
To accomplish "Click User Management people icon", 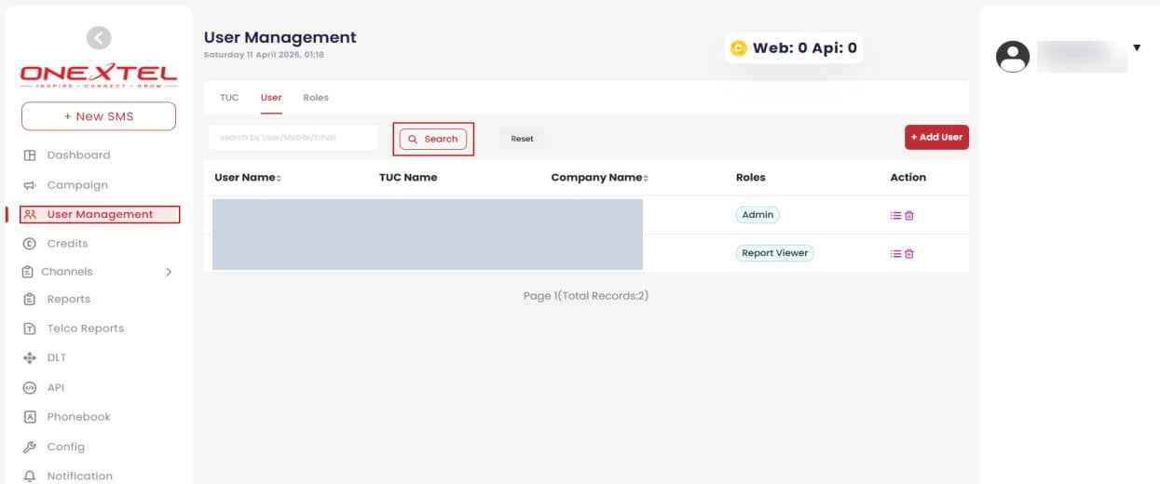I will [x=30, y=214].
